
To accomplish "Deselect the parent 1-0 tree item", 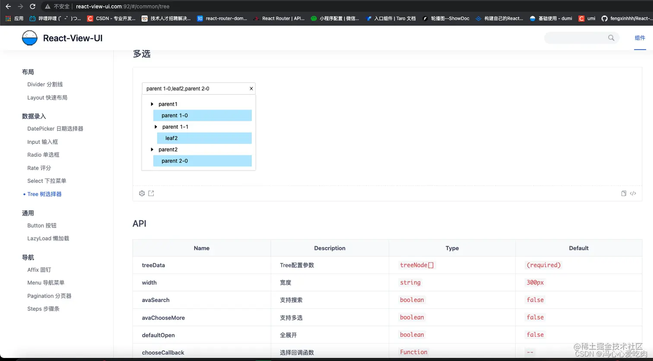I will point(203,115).
